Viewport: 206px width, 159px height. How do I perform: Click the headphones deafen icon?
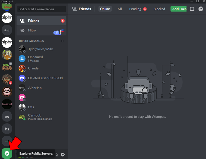coord(57,155)
